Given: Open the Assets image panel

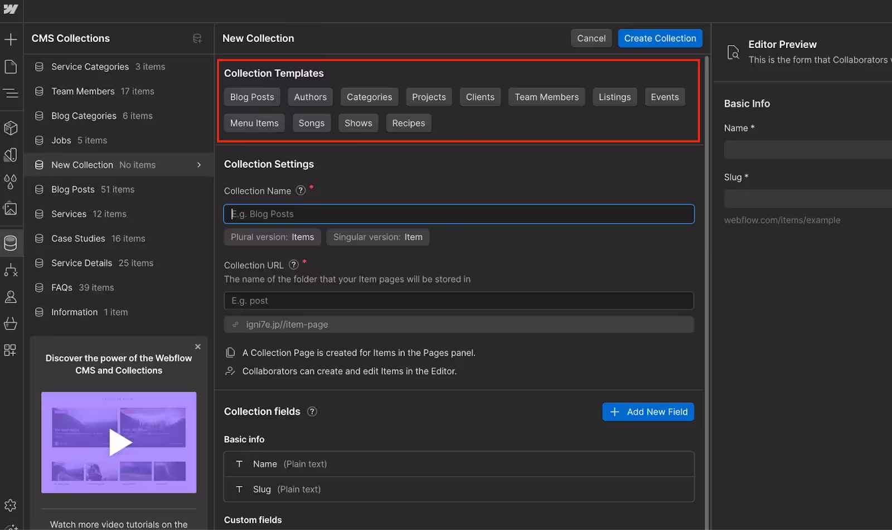Looking at the screenshot, I should coord(11,209).
